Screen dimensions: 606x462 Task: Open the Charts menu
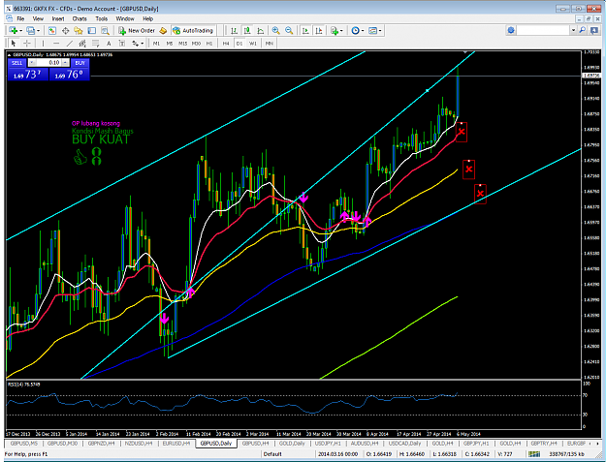pyautogui.click(x=80, y=18)
